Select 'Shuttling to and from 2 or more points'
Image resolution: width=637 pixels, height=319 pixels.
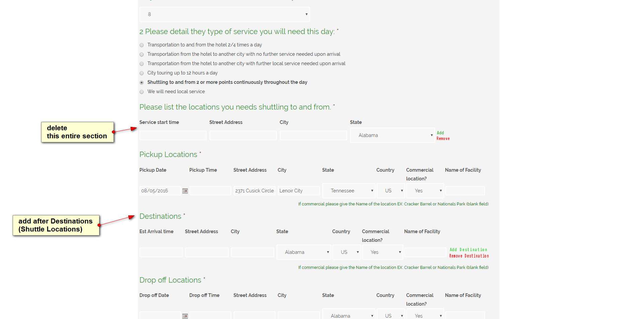tap(142, 83)
